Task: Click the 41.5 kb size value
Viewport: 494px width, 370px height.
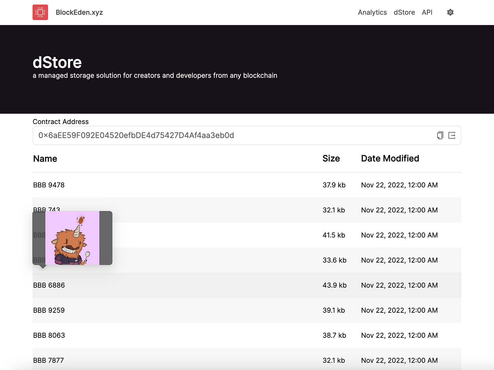Action: coord(334,235)
